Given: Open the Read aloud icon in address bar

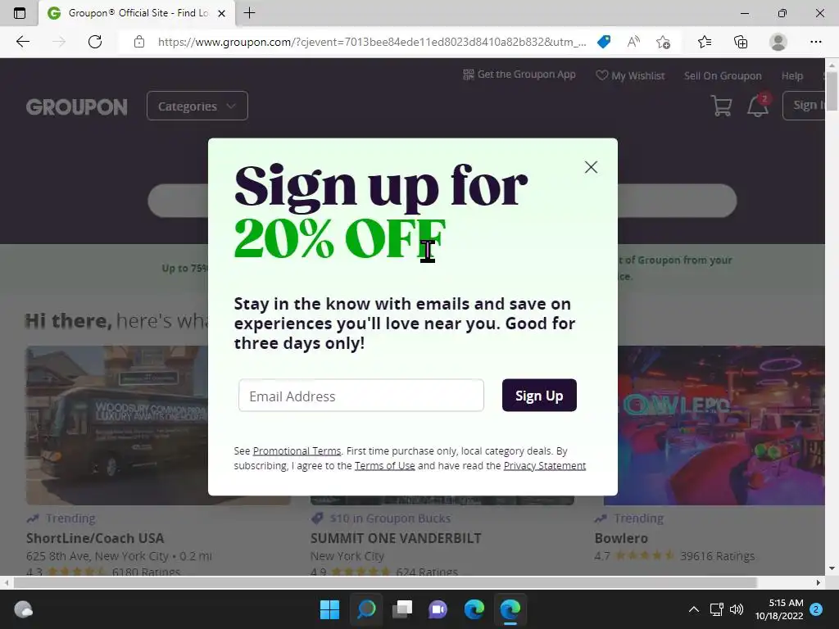Looking at the screenshot, I should click(633, 42).
